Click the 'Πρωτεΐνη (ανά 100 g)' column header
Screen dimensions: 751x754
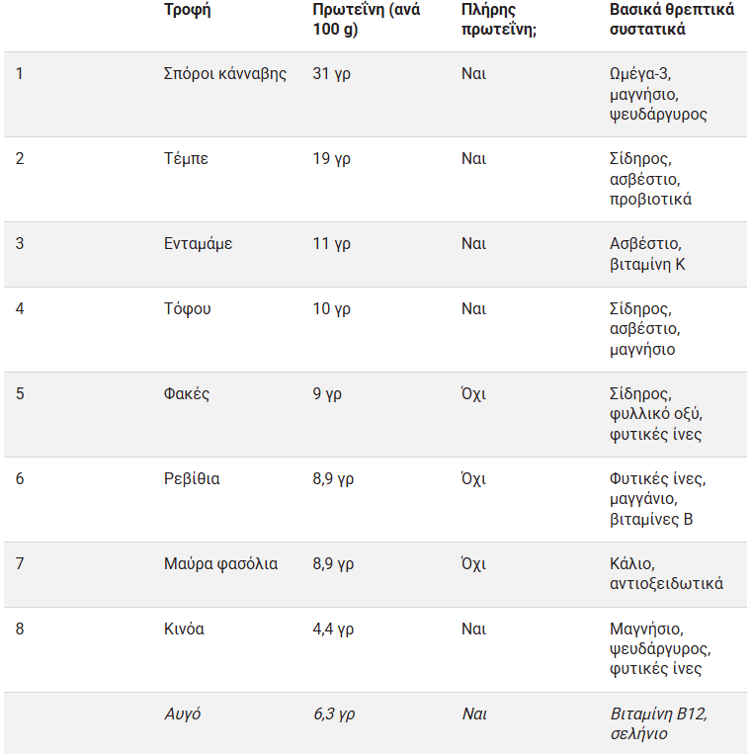coord(366,20)
